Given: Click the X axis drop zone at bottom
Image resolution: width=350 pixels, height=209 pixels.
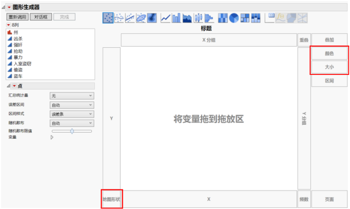Looking at the screenshot, I should coord(209,199).
